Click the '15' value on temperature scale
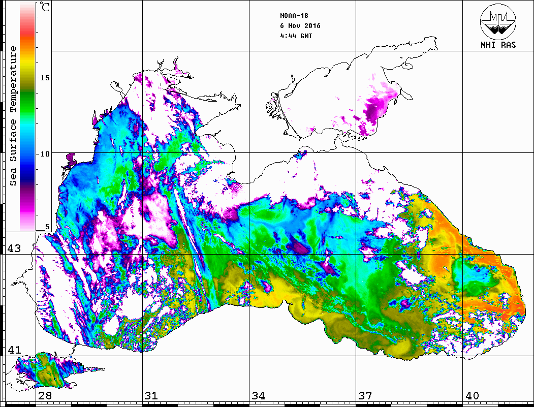Viewport: 534px width, 407px height. [x=45, y=78]
